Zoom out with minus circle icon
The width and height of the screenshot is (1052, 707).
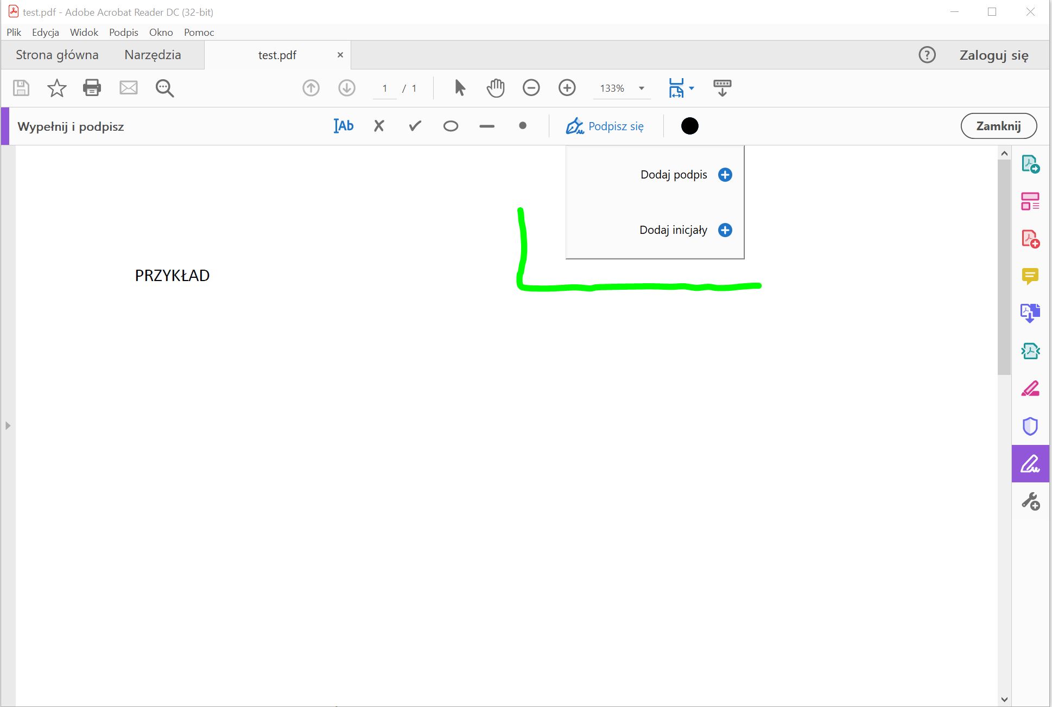pos(531,88)
